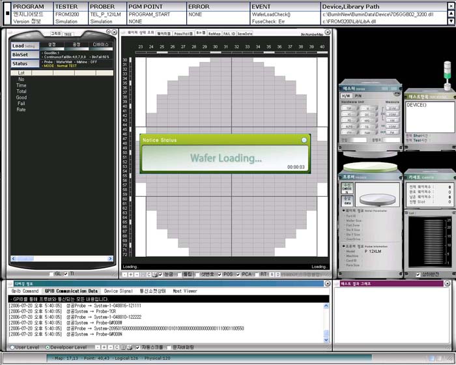This screenshot has height=365, width=456.
Task: Toggle the POS checkbox under wafer map
Action: coord(220,274)
